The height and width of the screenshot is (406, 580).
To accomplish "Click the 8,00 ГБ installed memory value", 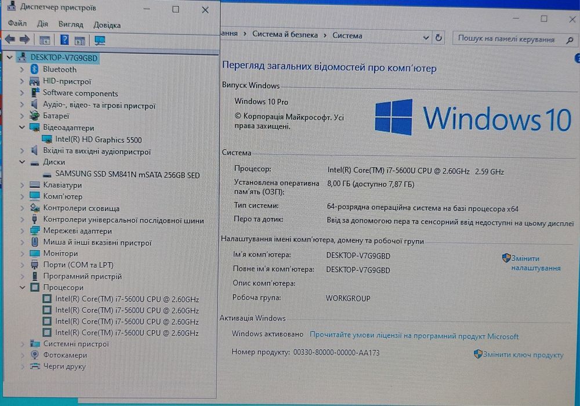I will coord(371,184).
